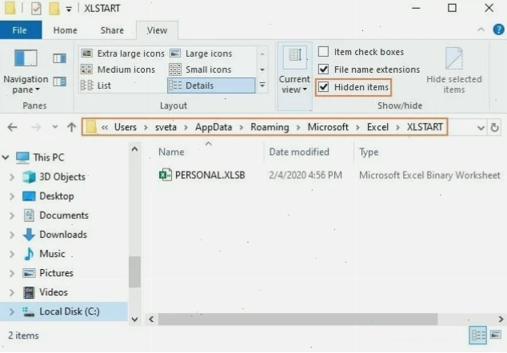Switch to details view in status bar
Viewport: 507px width, 353px height.
tap(478, 335)
